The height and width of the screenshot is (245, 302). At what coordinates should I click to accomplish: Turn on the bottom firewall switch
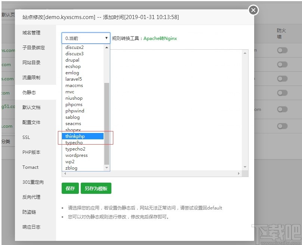282,126
